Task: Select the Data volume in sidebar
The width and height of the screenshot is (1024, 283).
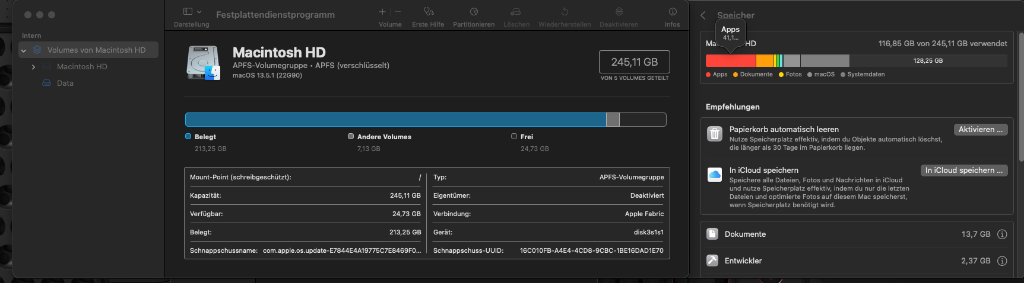Action: [65, 83]
